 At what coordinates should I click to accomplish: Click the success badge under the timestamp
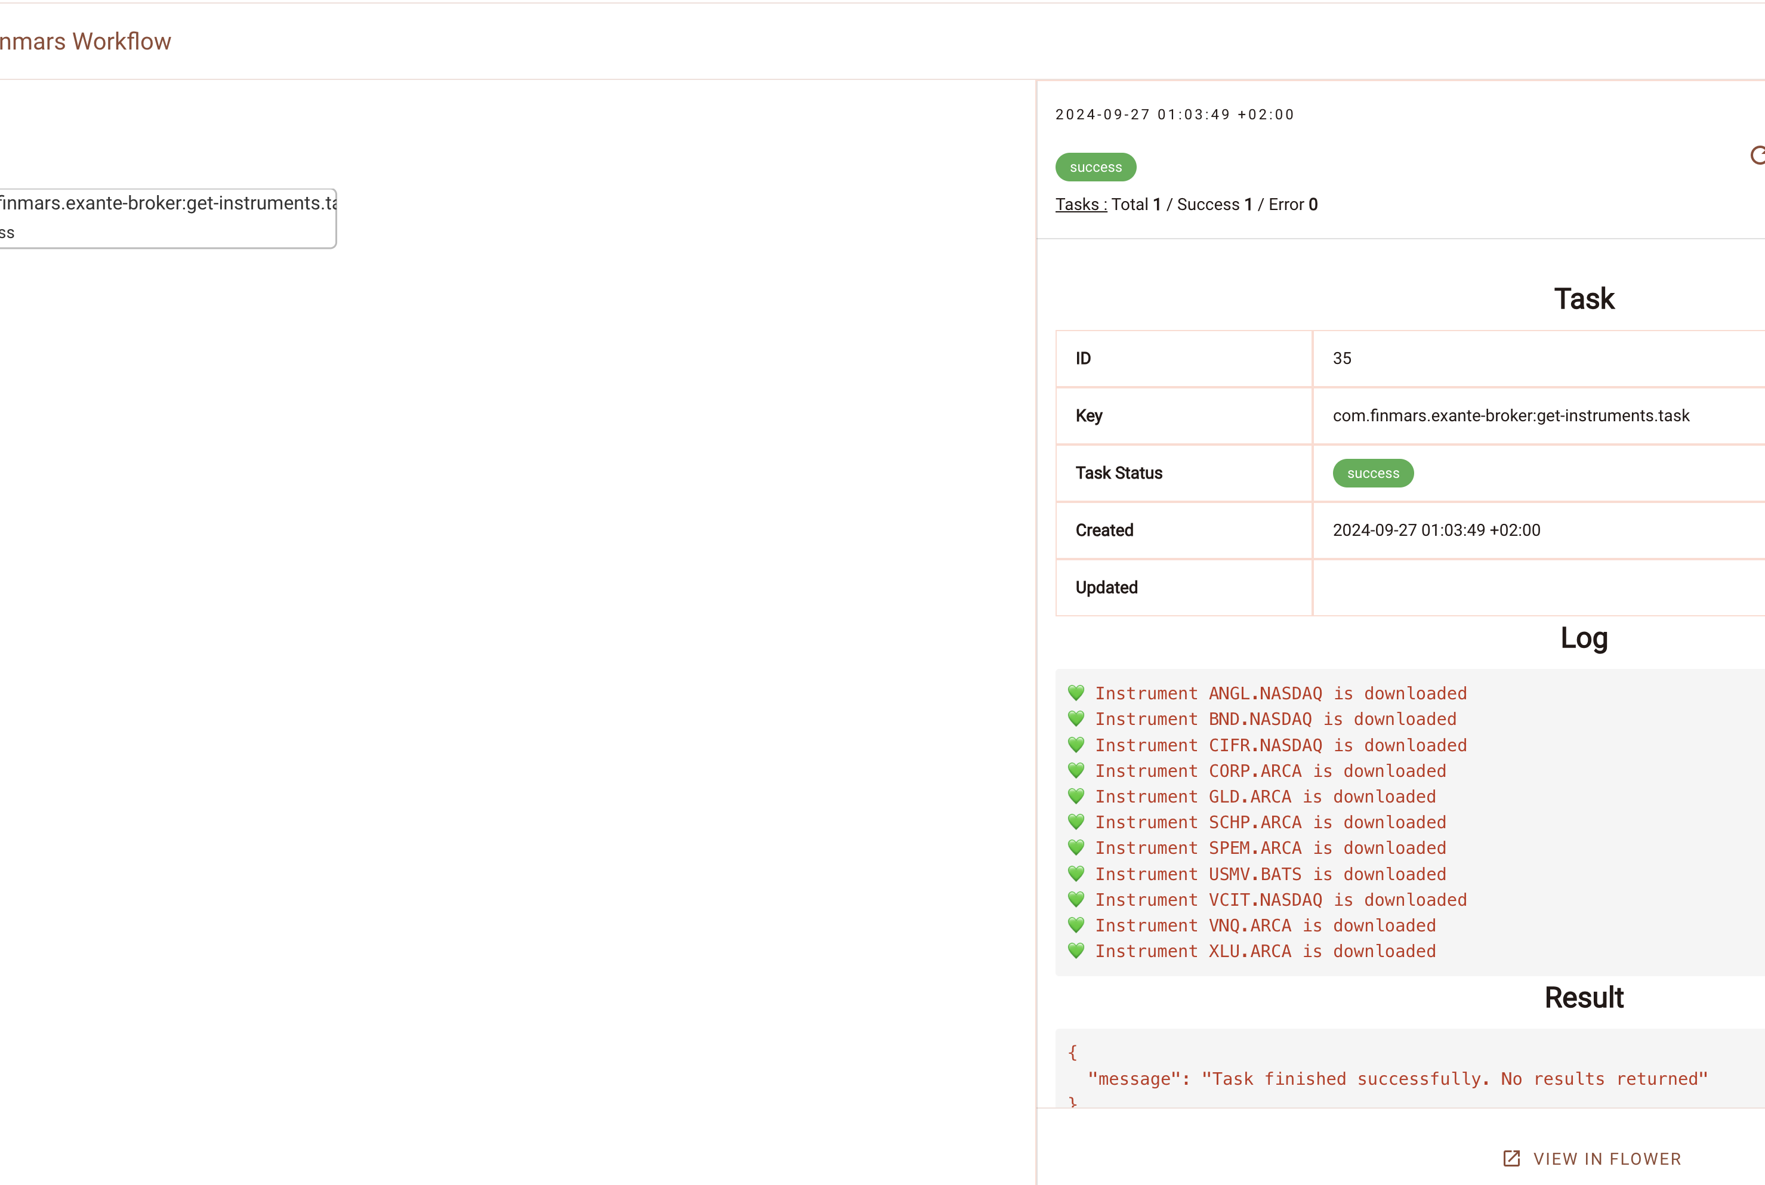(1096, 167)
